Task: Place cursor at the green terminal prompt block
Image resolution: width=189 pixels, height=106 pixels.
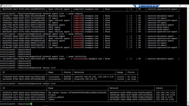Action: click(31, 104)
